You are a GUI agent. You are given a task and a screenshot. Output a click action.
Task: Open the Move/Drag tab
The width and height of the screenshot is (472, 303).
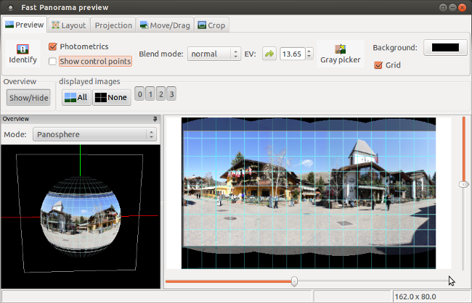pos(166,25)
